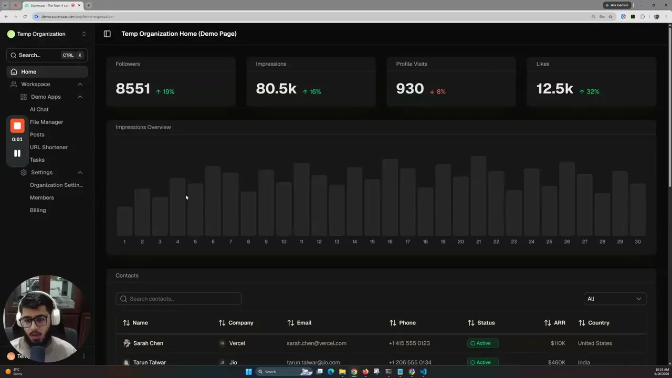Image resolution: width=672 pixels, height=378 pixels.
Task: Launch Visual Studio Code from taskbar
Action: [423, 372]
